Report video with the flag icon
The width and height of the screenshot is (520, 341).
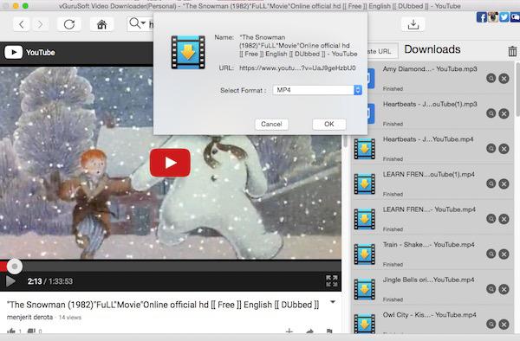point(329,331)
